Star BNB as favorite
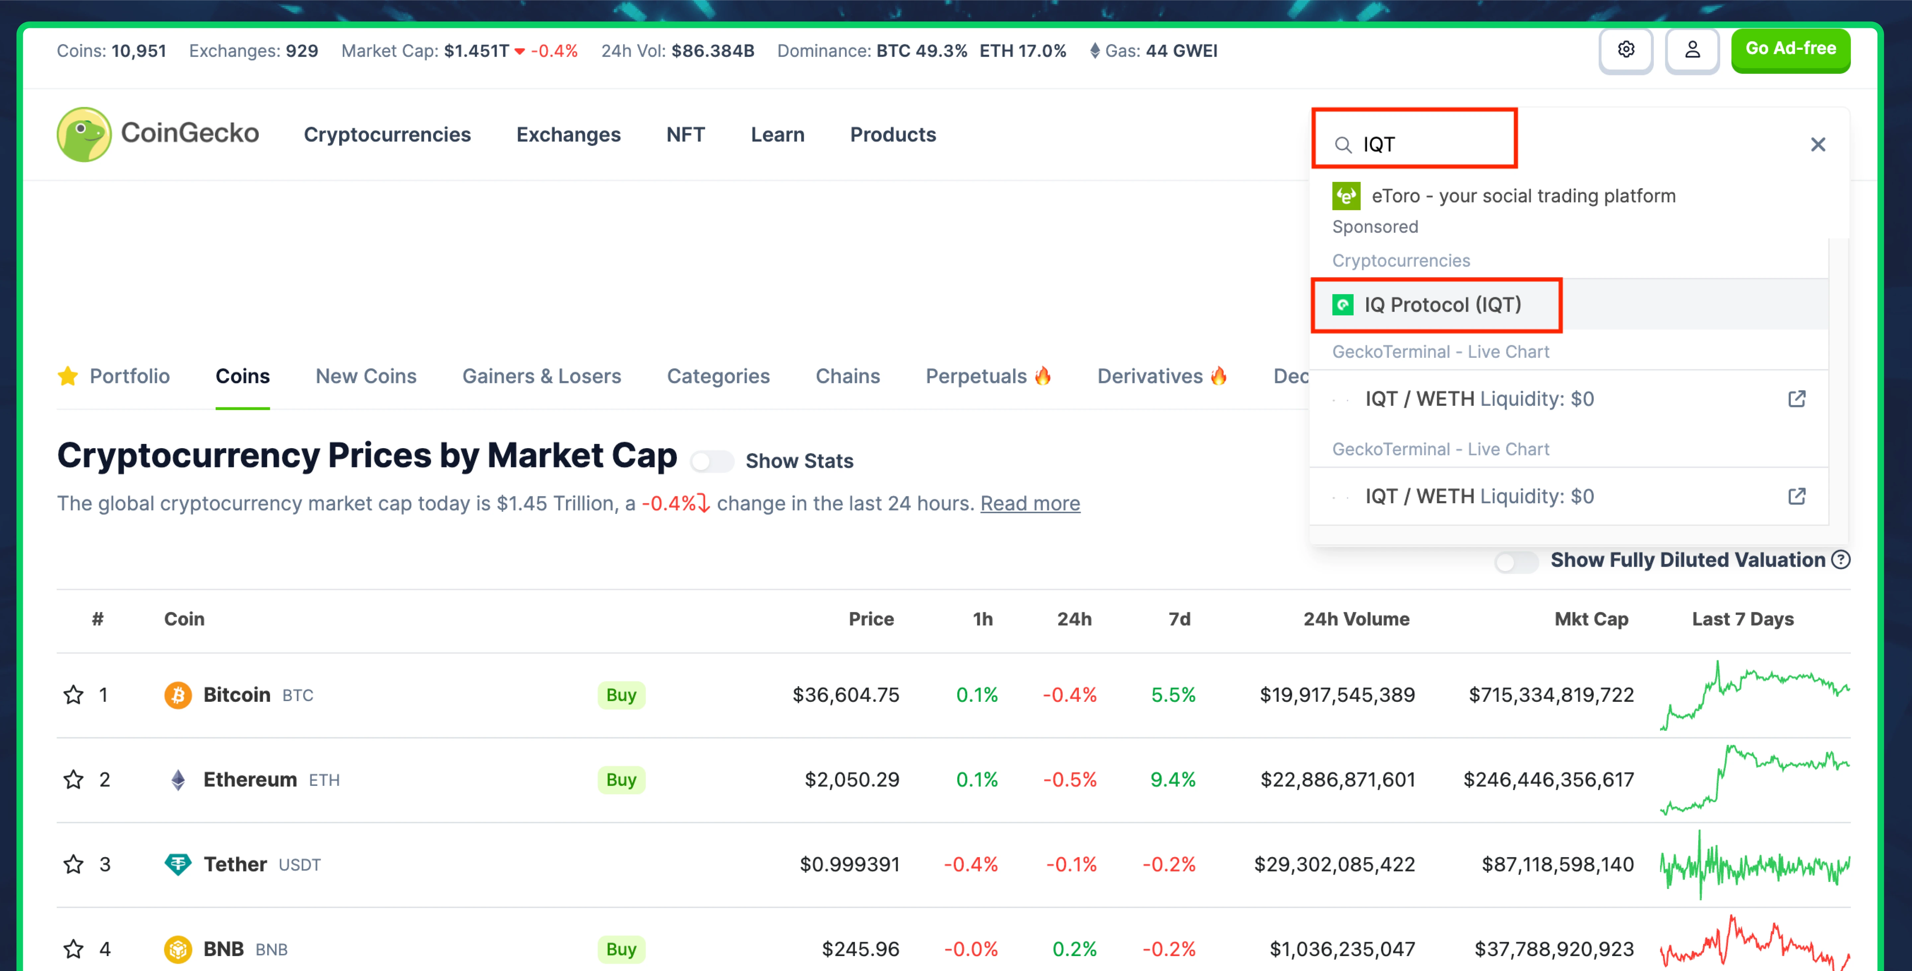1912x971 pixels. 73,949
